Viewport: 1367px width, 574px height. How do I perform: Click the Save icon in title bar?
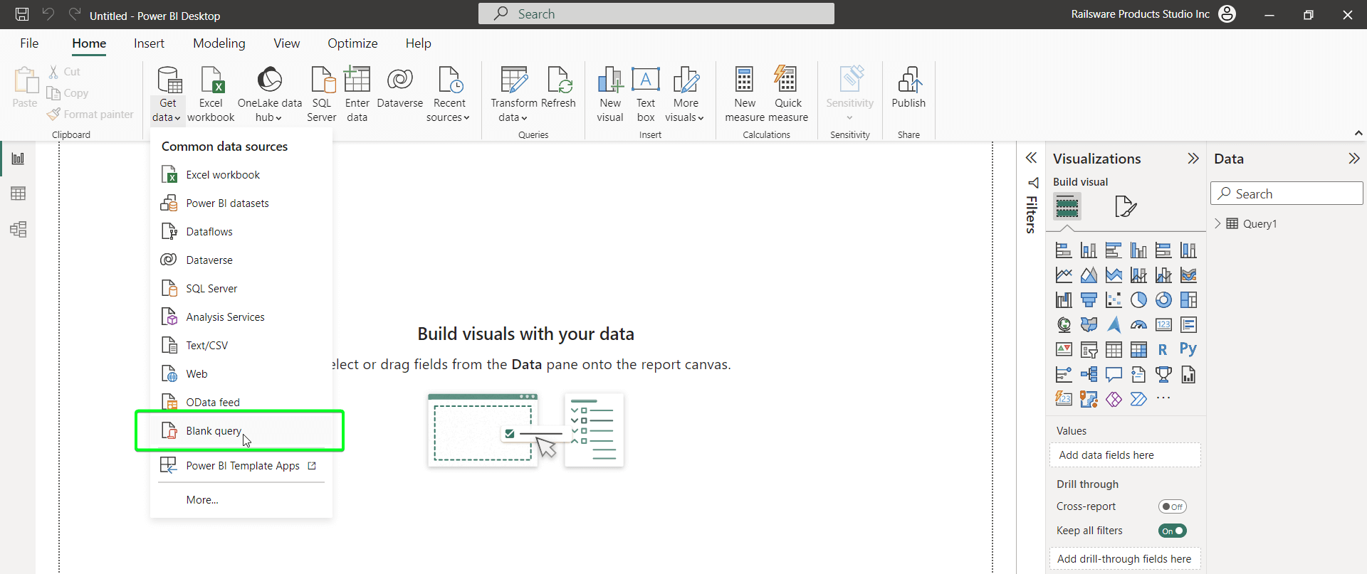pos(22,14)
